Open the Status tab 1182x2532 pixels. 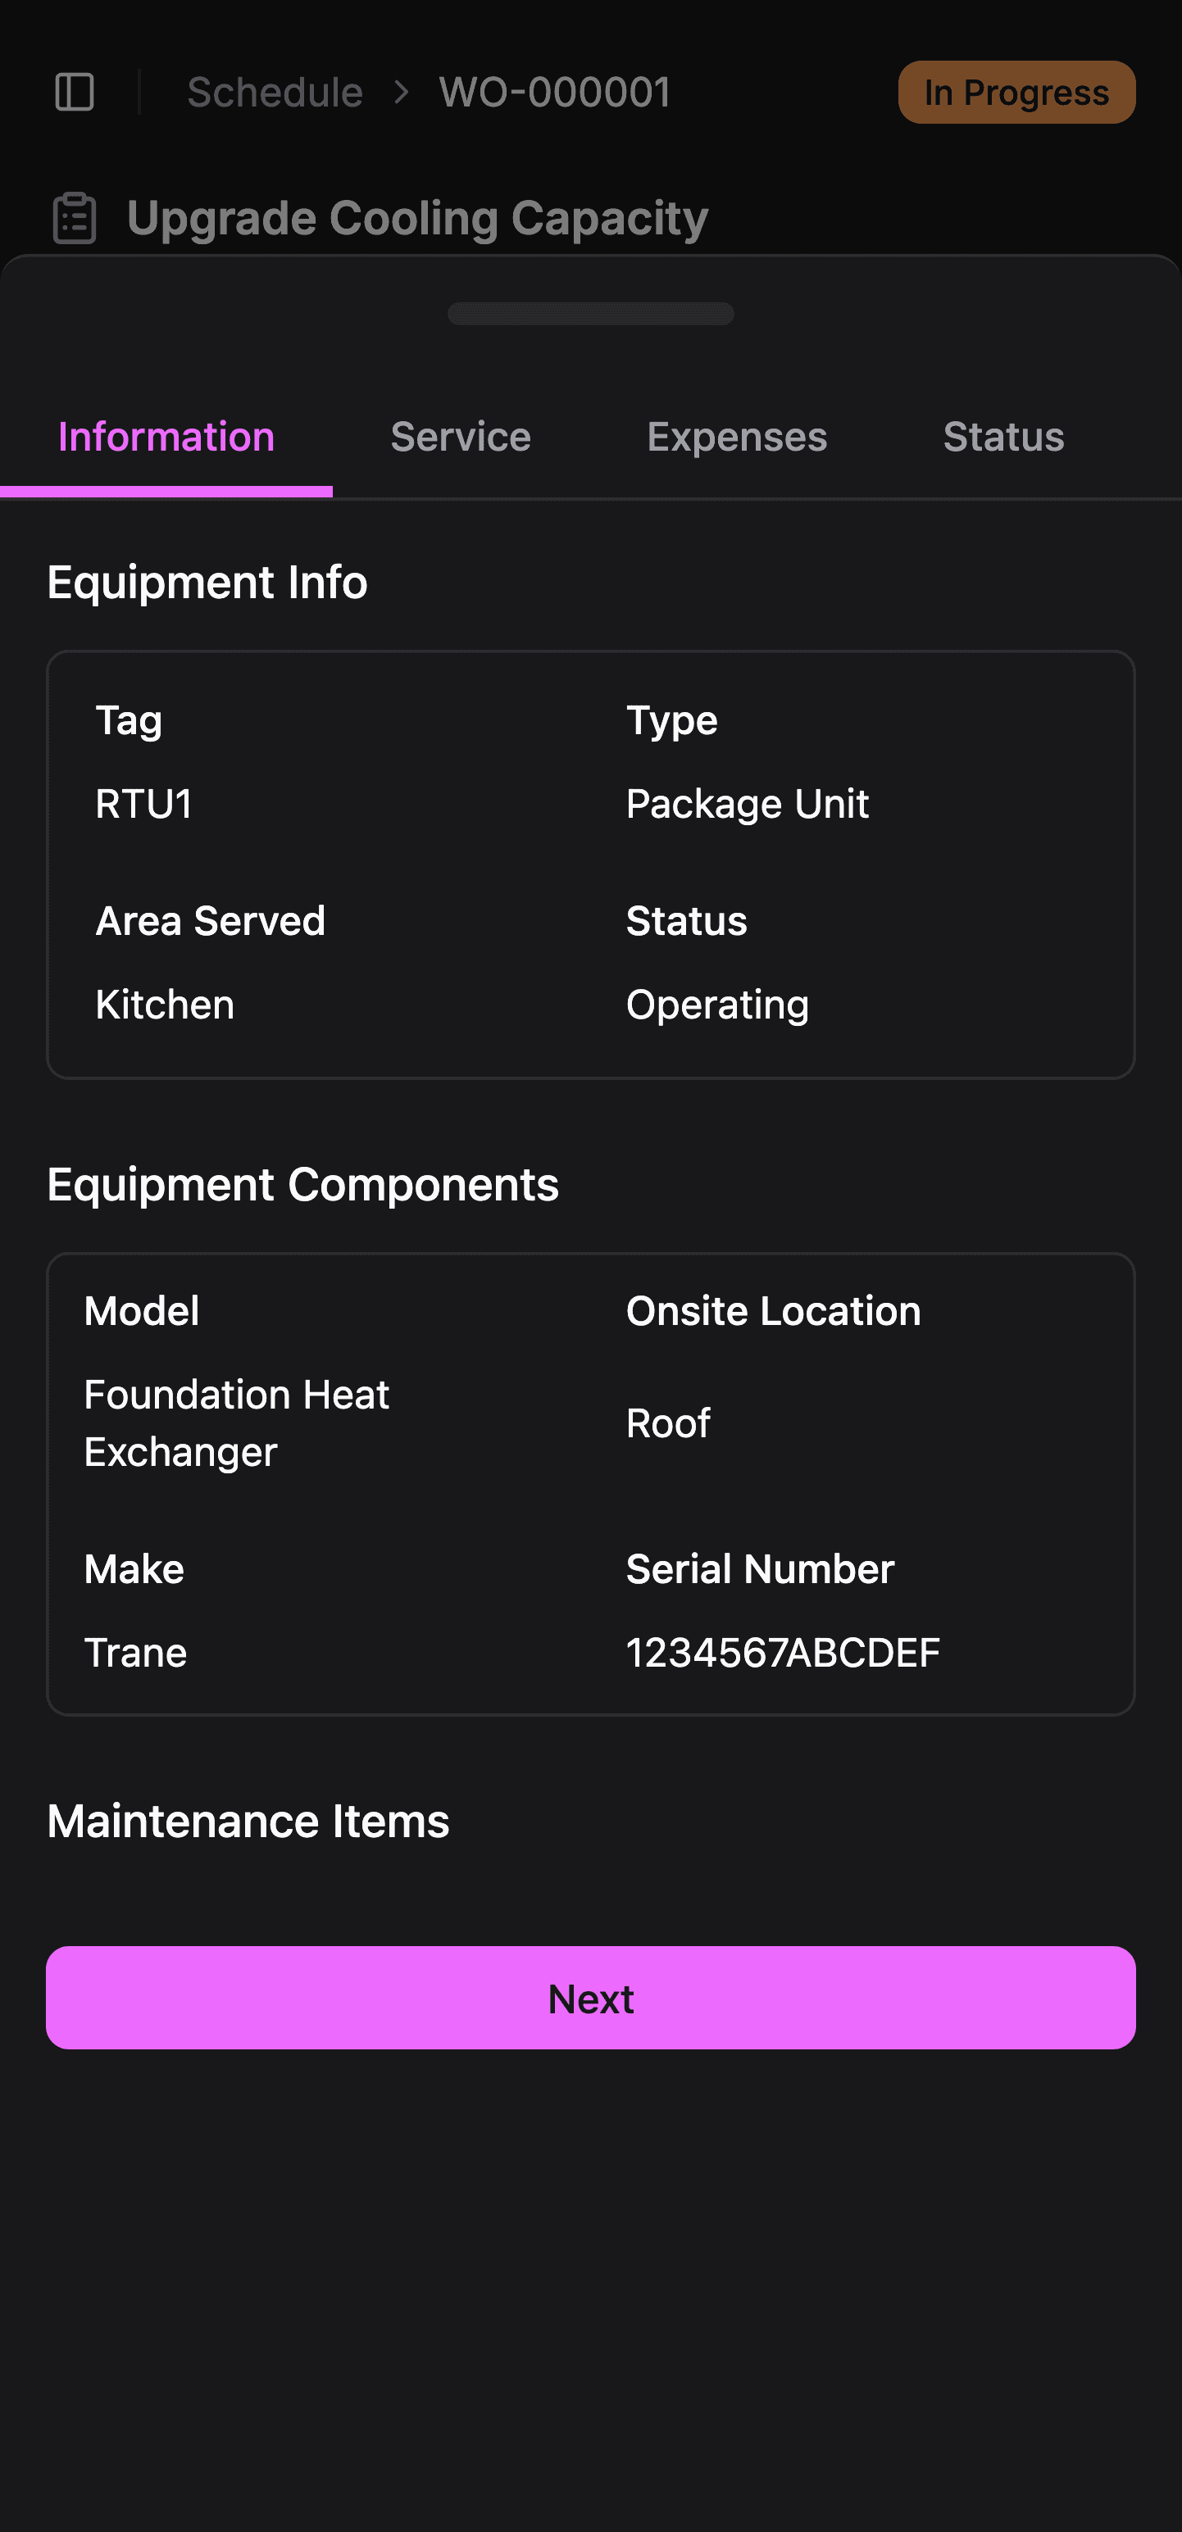[1003, 438]
